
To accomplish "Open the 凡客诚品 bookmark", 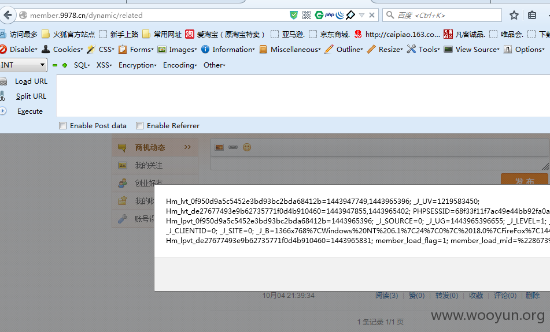I will coord(464,34).
